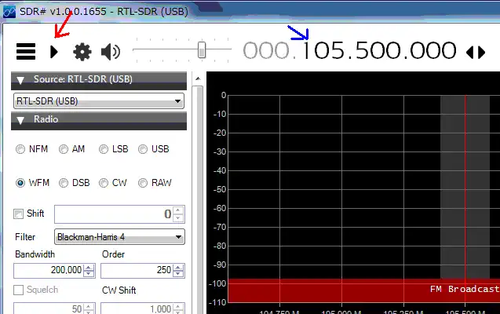
Task: Start the radio with Play button
Action: [x=54, y=52]
